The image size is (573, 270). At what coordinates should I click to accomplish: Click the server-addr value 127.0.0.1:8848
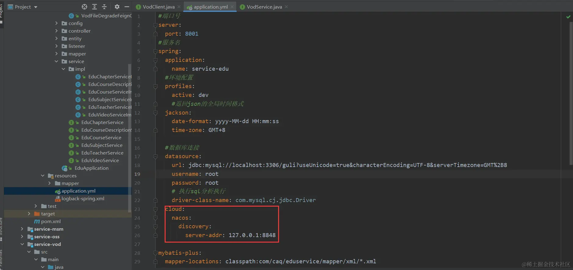pos(252,235)
